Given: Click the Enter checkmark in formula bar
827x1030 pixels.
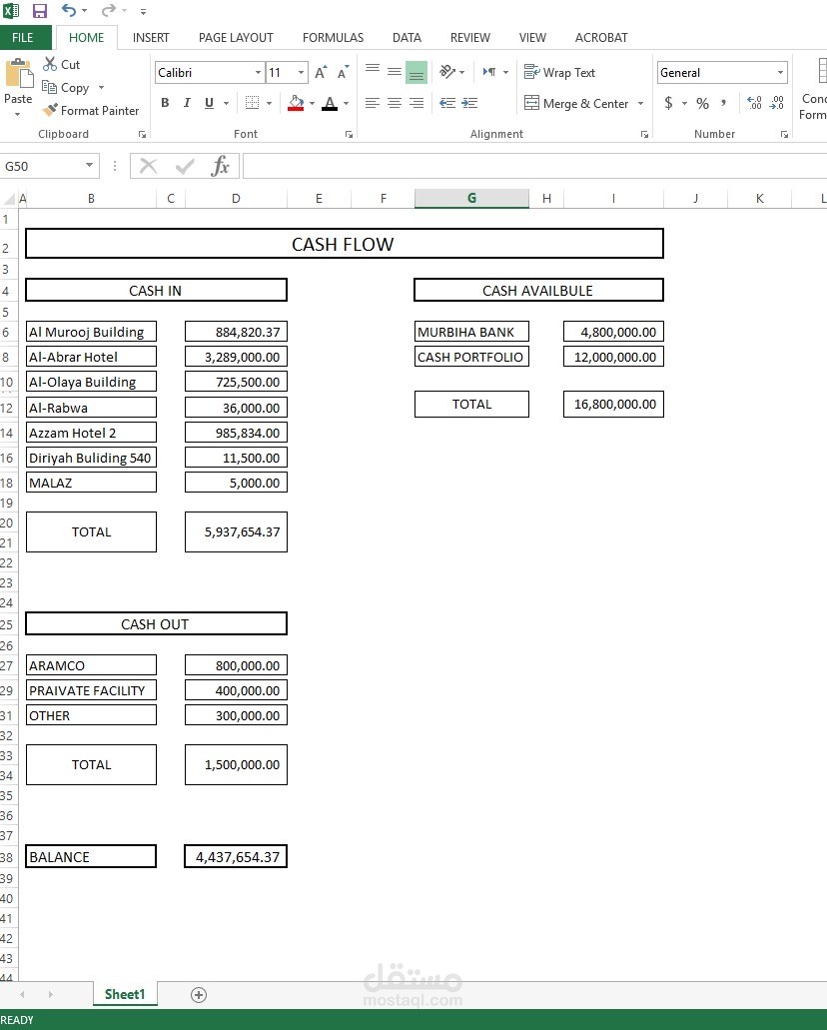Looking at the screenshot, I should 185,166.
